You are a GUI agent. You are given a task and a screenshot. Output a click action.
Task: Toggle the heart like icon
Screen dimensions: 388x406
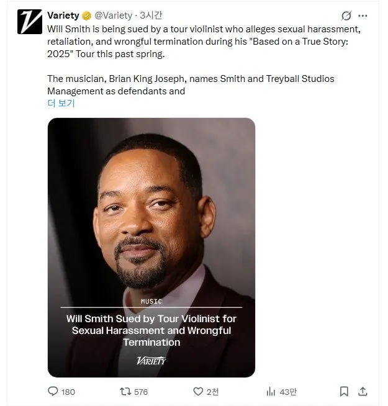[x=198, y=391]
